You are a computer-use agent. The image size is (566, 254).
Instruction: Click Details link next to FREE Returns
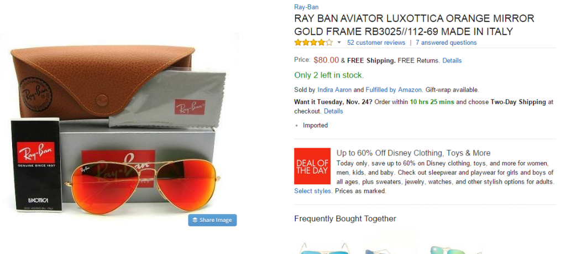click(452, 60)
